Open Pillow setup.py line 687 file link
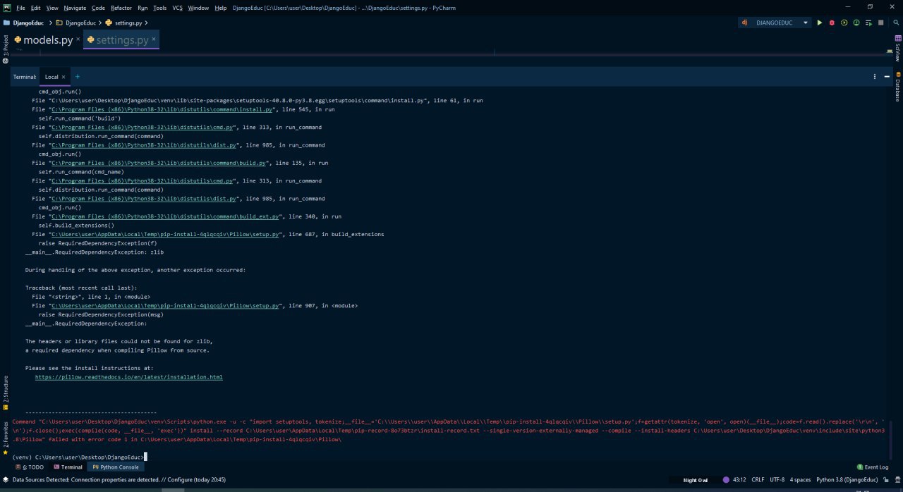The image size is (903, 492). [x=166, y=234]
